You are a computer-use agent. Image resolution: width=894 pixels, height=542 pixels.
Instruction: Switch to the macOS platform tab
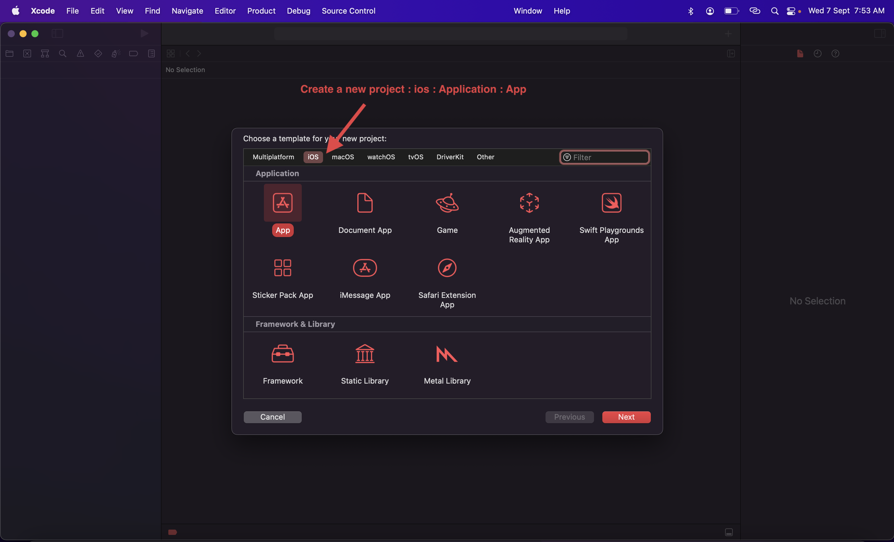point(343,157)
